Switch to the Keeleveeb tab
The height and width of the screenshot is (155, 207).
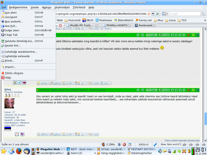pos(145,25)
